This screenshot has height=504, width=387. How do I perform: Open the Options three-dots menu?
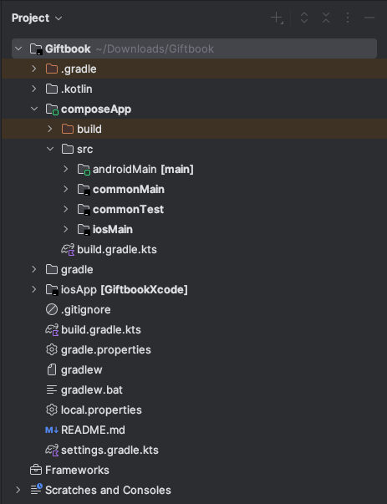tap(348, 18)
